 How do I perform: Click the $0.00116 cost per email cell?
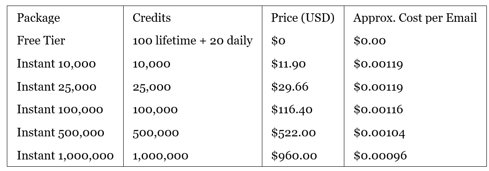(378, 109)
